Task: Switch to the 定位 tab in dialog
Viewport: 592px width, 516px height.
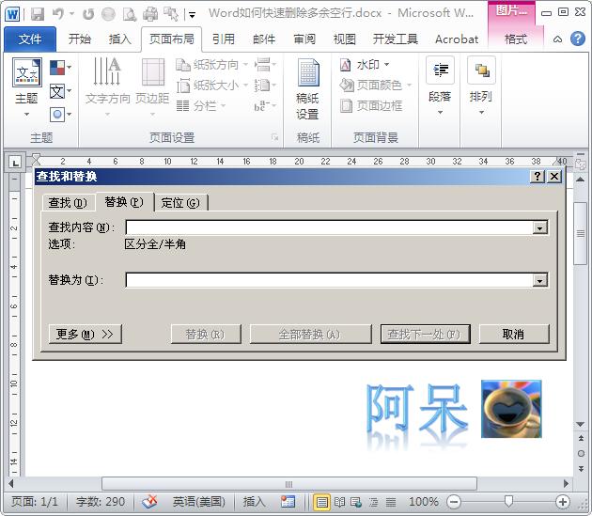Action: pos(180,203)
